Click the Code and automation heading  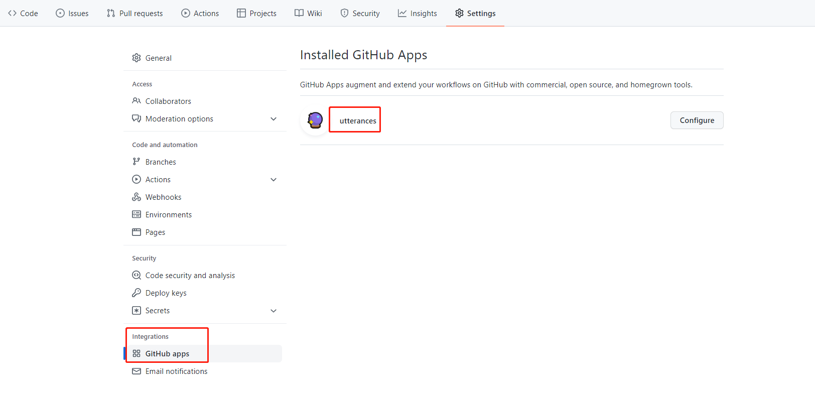point(165,145)
